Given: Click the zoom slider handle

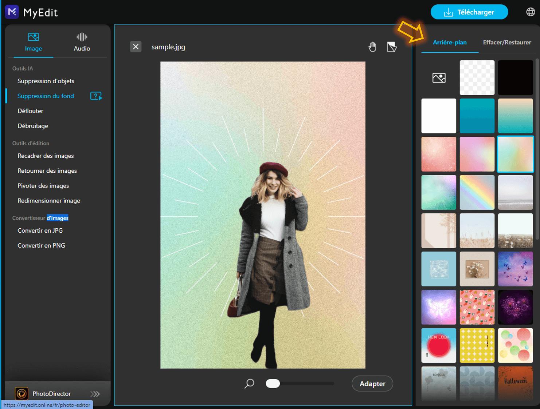Looking at the screenshot, I should 273,384.
